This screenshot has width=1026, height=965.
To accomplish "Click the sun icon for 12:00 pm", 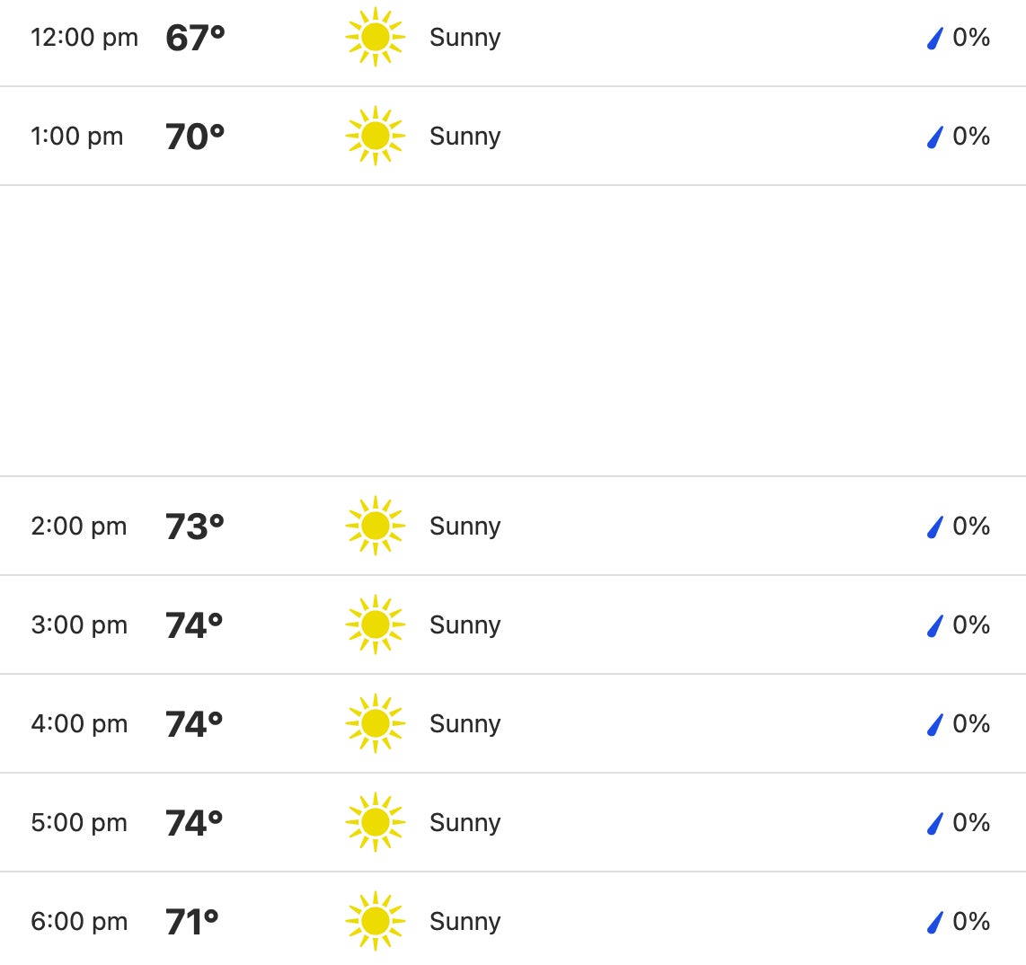I will pos(375,38).
